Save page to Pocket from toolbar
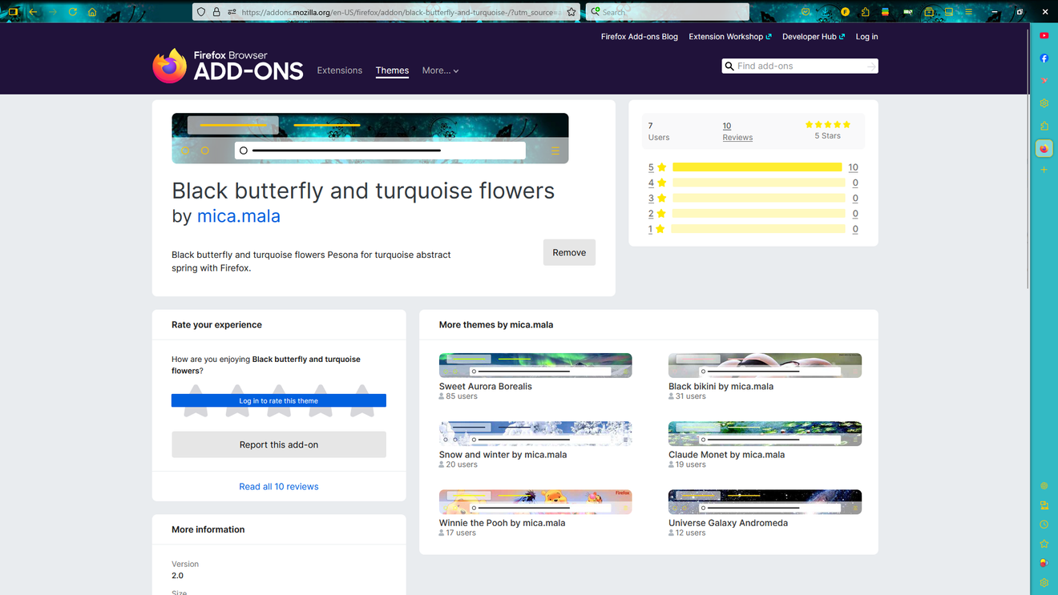 pyautogui.click(x=806, y=12)
